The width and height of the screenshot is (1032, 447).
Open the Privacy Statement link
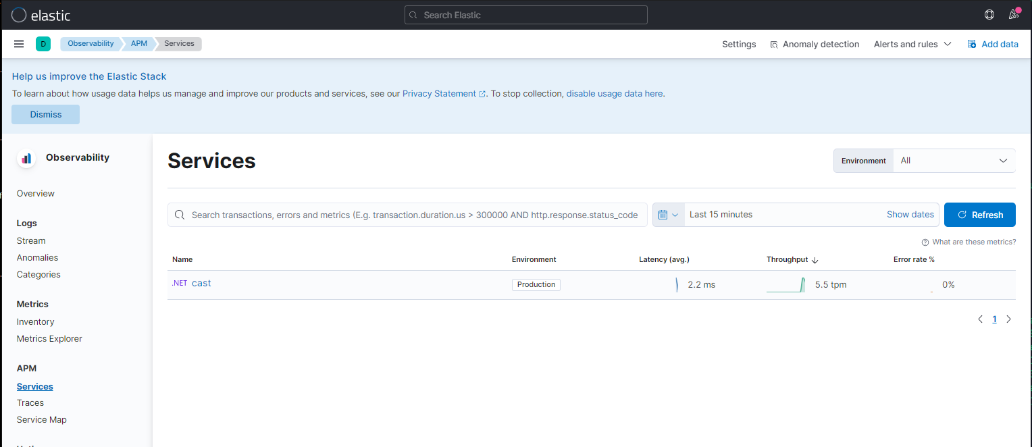click(x=439, y=94)
